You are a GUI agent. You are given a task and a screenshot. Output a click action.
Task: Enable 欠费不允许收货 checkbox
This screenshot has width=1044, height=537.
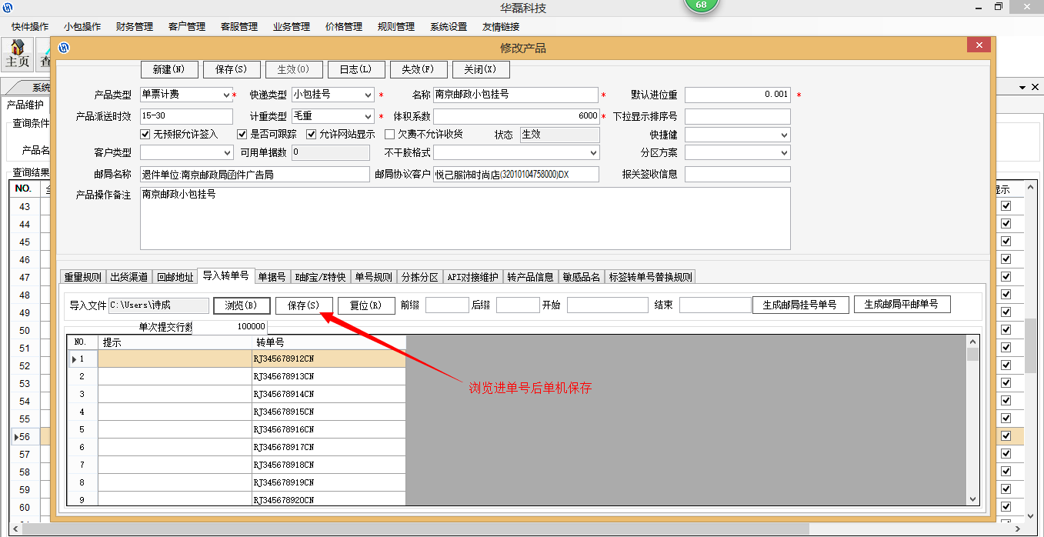tap(389, 135)
